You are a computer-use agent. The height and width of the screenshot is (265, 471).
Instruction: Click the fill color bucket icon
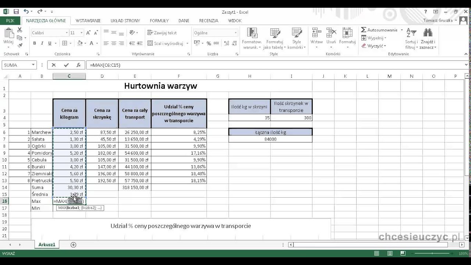click(x=80, y=43)
